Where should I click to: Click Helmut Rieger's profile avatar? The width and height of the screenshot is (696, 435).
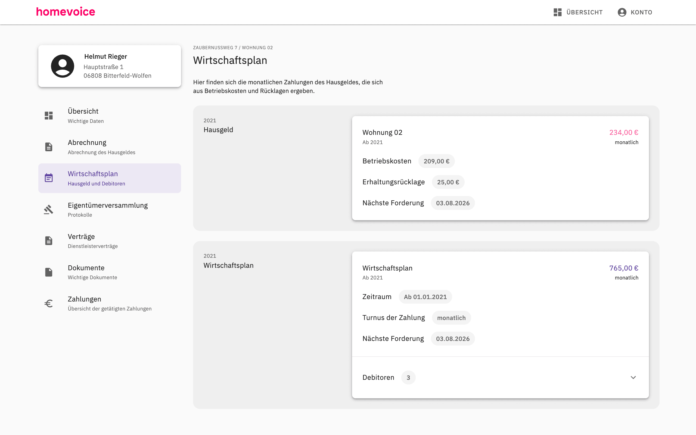(63, 66)
